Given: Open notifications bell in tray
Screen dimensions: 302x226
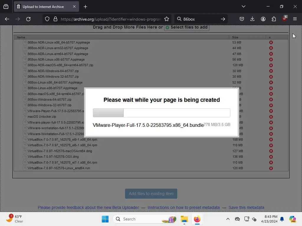Looking at the screenshot, I should click(x=282, y=219).
